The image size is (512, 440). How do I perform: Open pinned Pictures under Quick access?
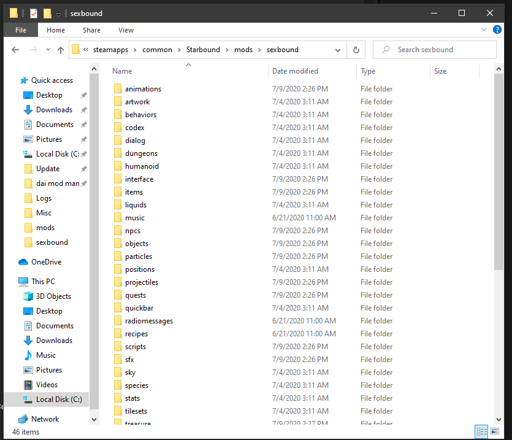click(x=49, y=139)
